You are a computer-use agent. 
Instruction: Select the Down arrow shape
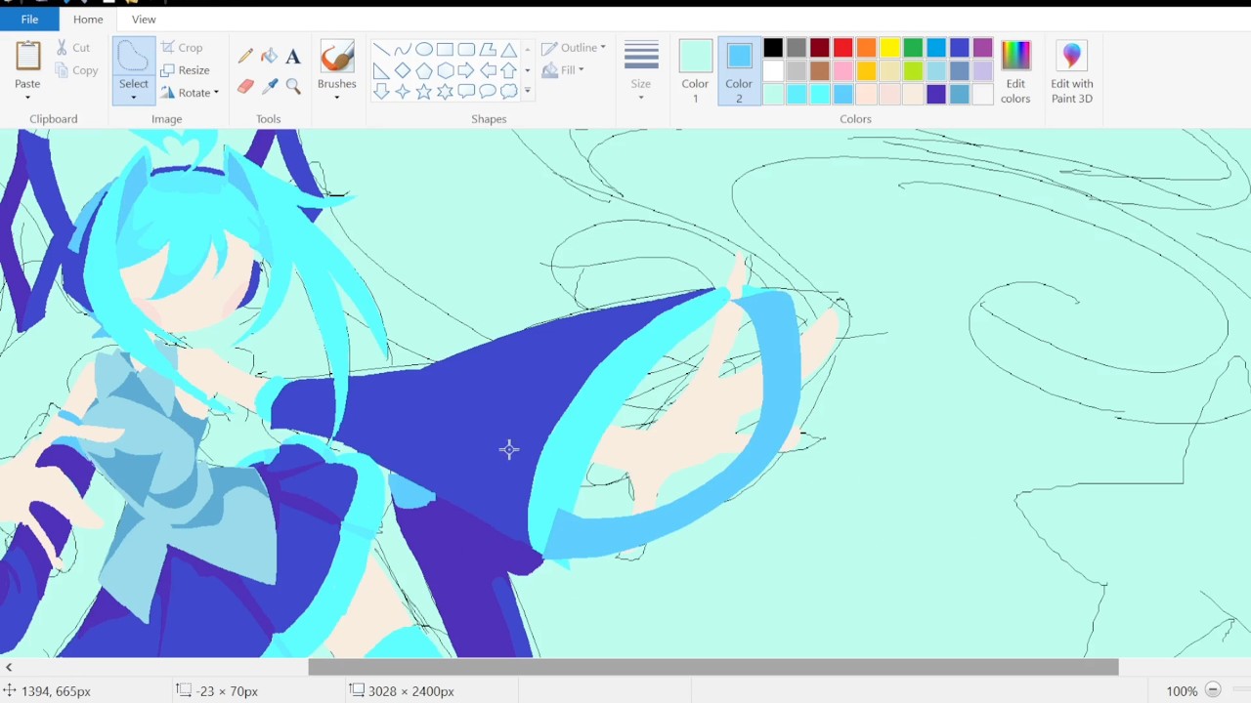(x=381, y=92)
